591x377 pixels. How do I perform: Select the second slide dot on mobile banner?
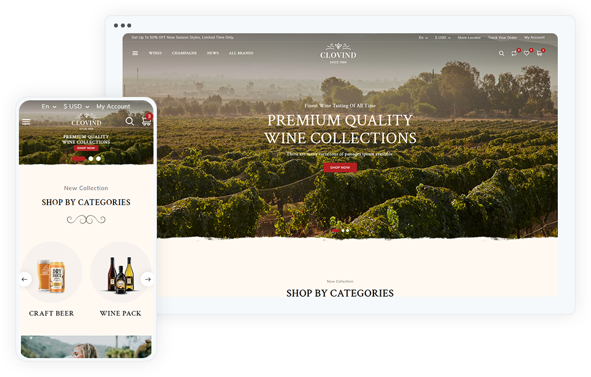pos(91,159)
